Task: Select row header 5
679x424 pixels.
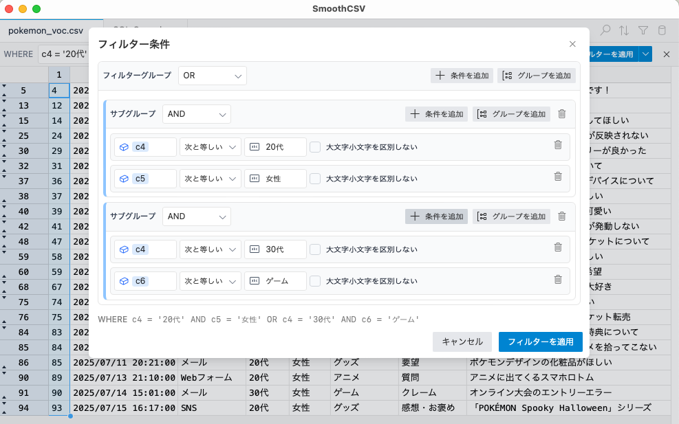Action: coord(24,91)
